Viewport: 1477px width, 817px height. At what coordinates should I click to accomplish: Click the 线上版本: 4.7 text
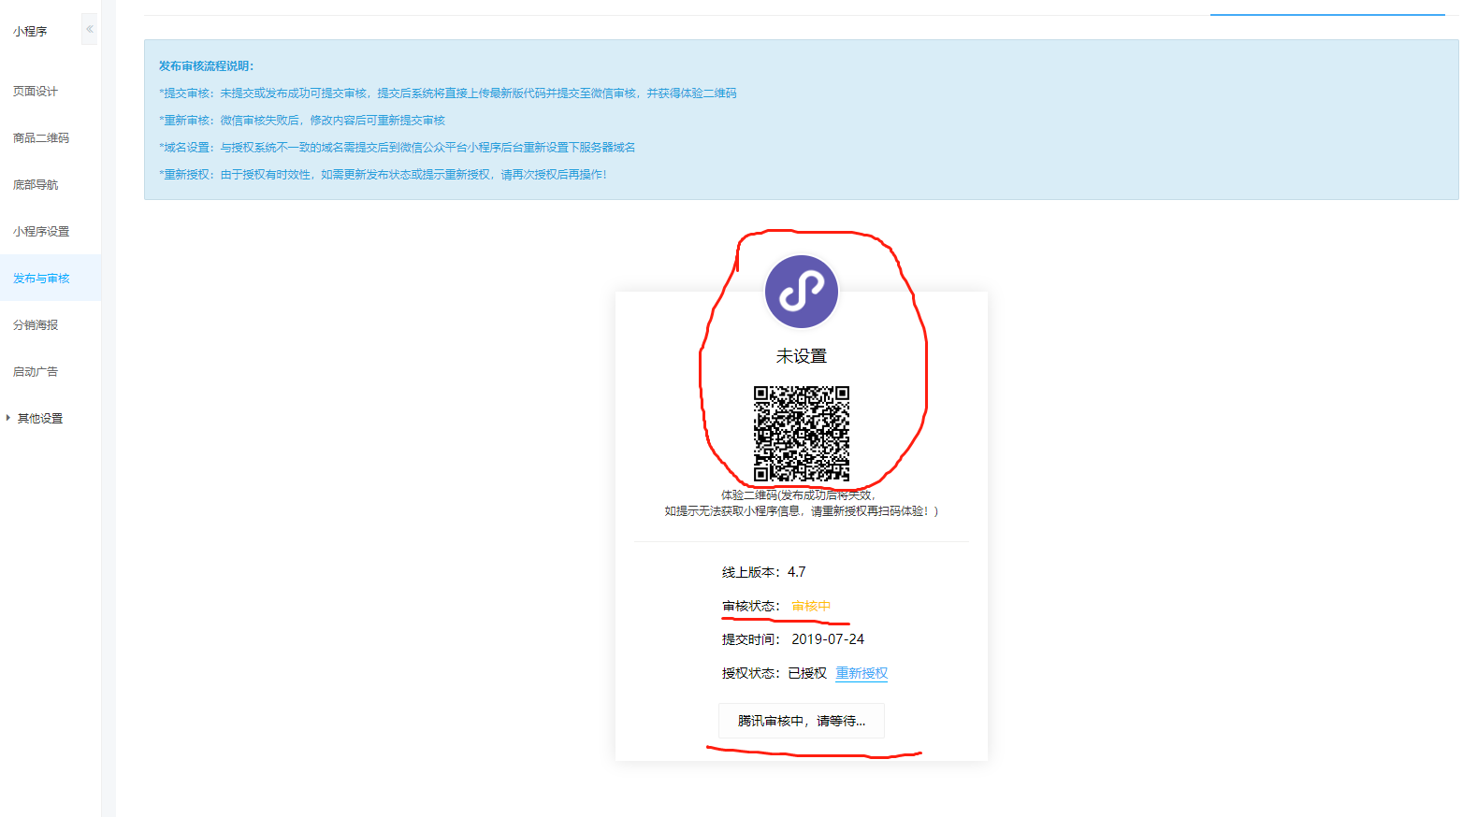coord(763,572)
